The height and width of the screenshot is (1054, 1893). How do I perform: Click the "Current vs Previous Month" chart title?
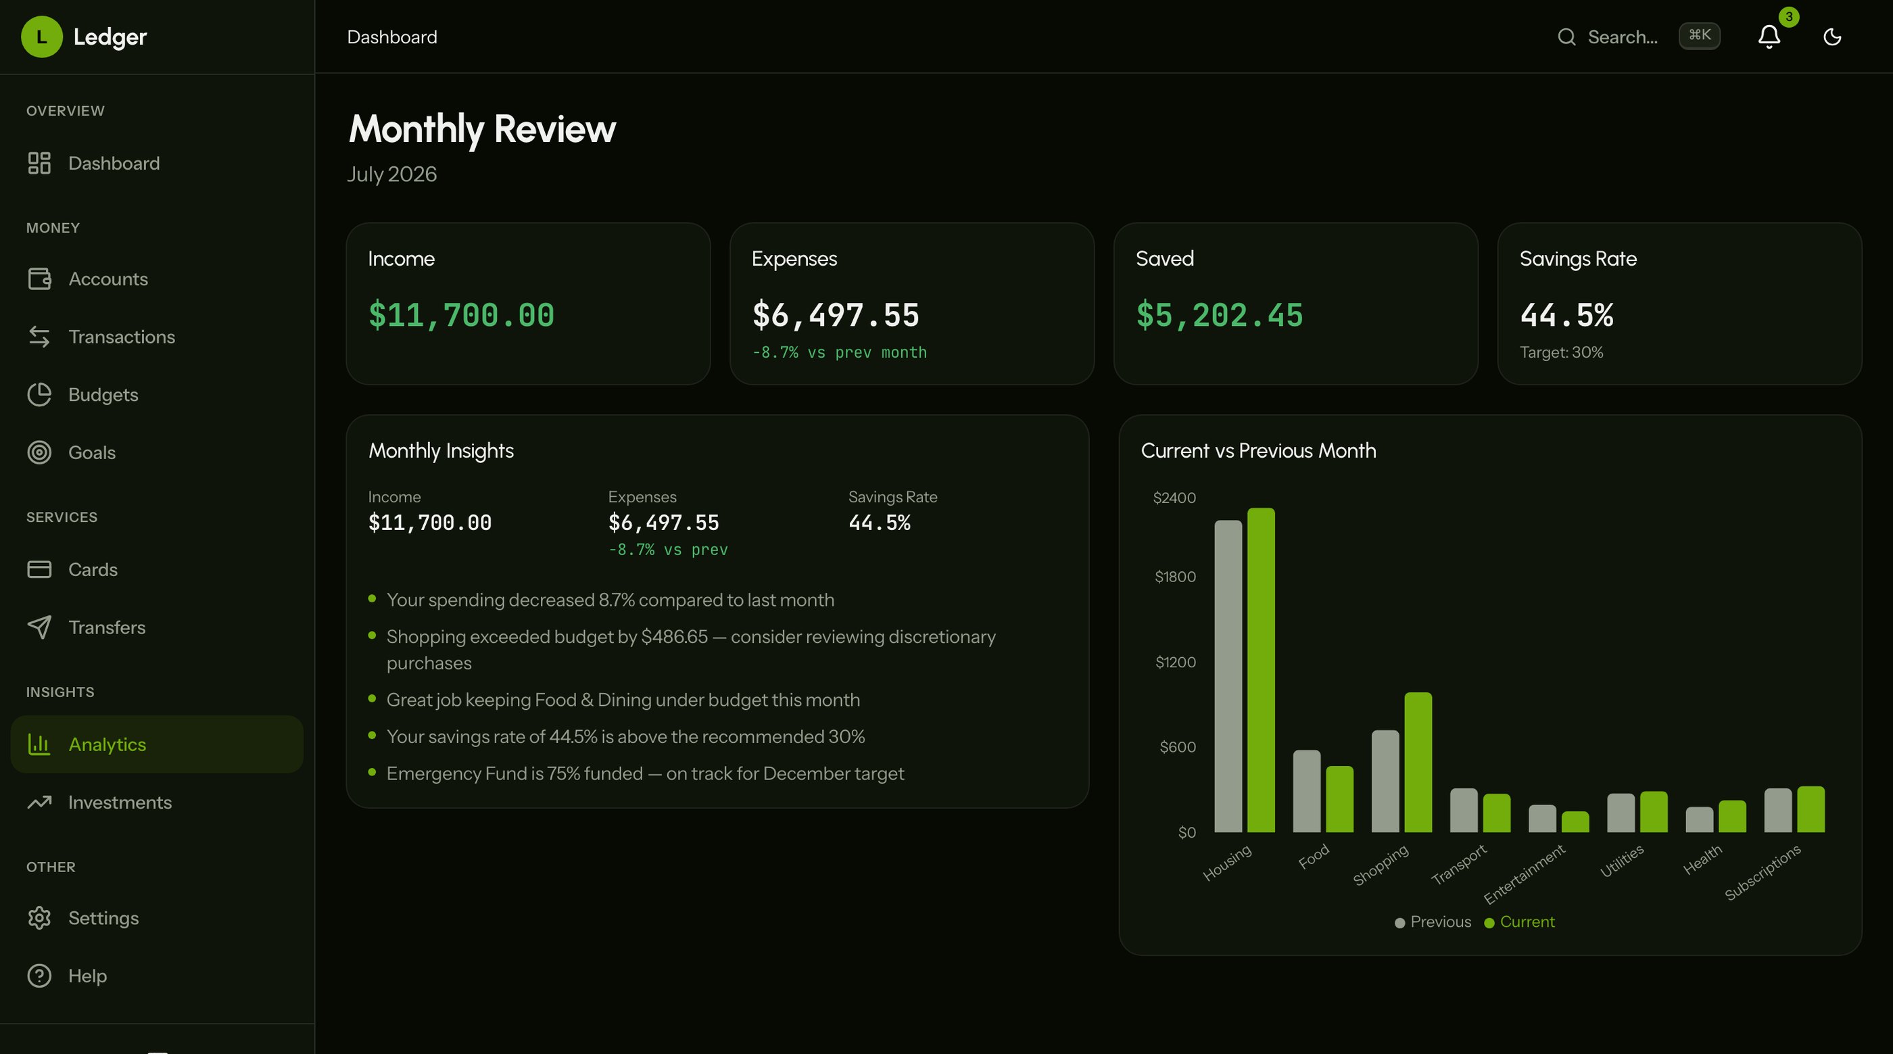(1258, 450)
